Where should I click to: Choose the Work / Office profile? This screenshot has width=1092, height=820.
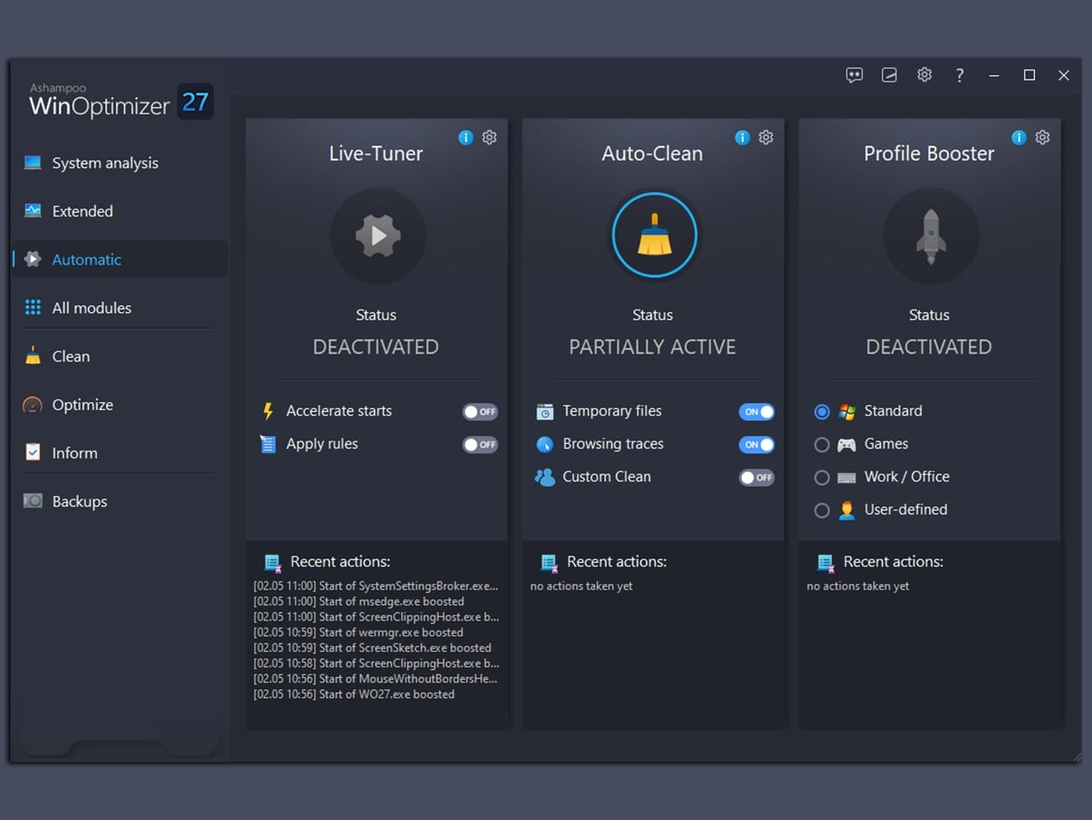coord(822,478)
